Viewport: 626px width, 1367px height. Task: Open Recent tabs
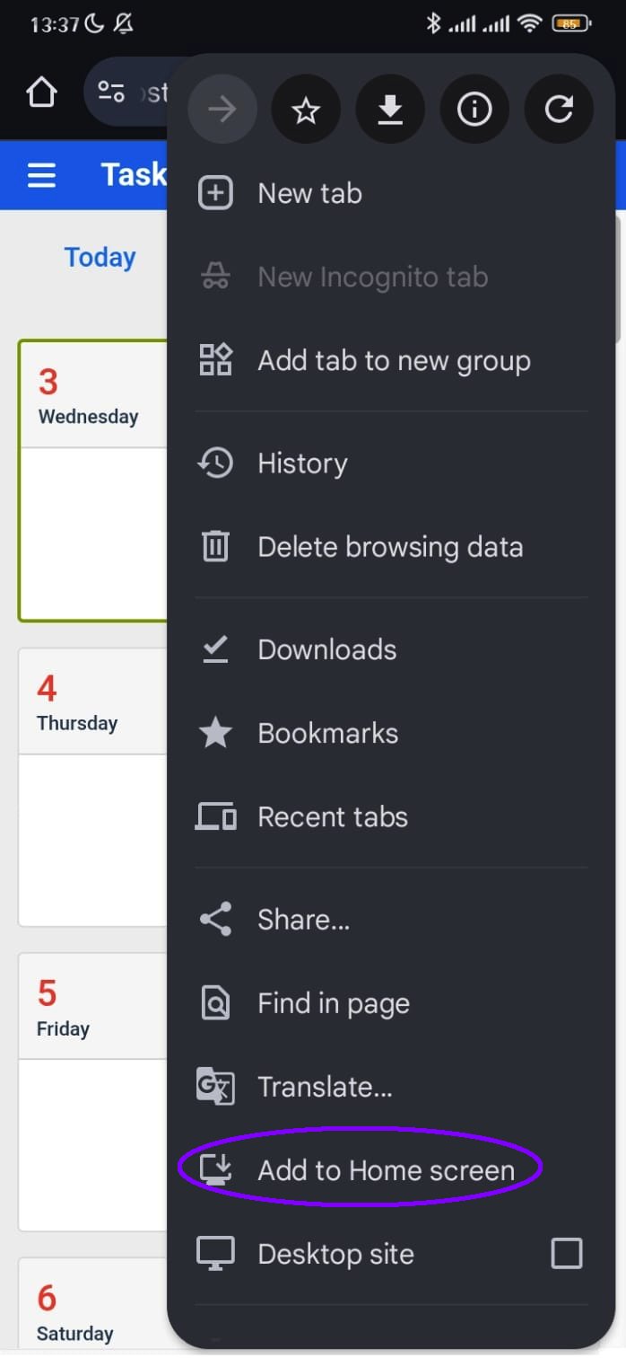point(332,816)
